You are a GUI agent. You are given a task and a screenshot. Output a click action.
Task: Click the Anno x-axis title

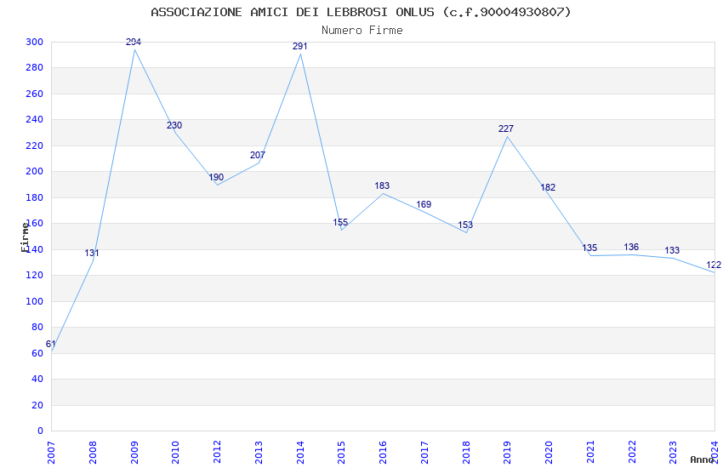point(702,459)
